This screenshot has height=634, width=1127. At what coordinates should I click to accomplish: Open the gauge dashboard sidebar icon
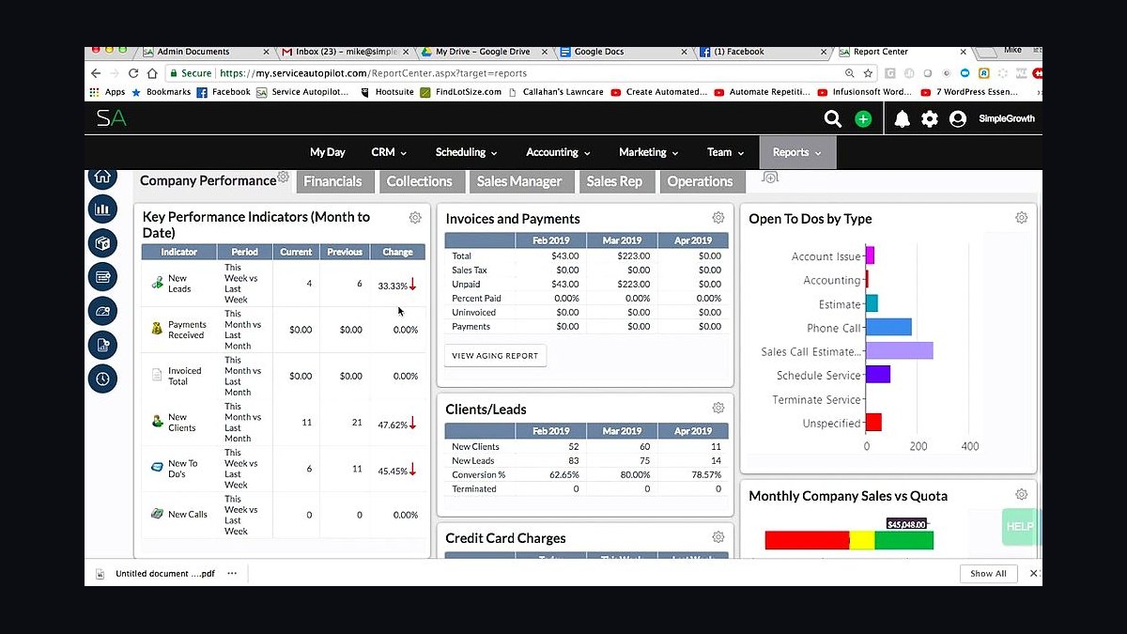tap(102, 311)
